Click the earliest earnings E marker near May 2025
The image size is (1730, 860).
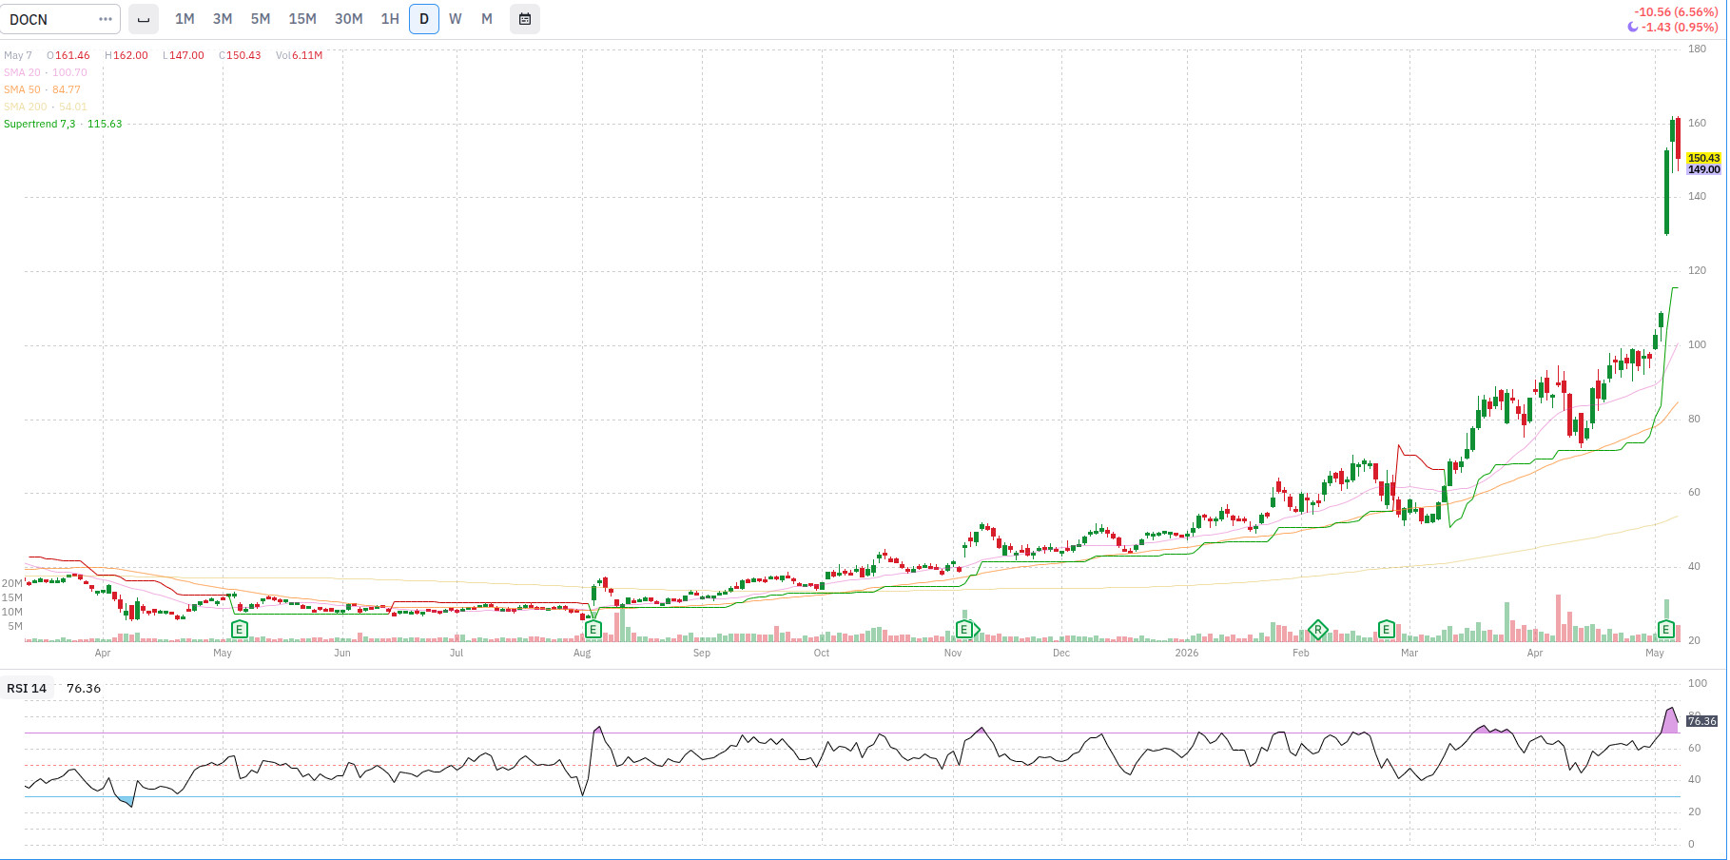[240, 629]
